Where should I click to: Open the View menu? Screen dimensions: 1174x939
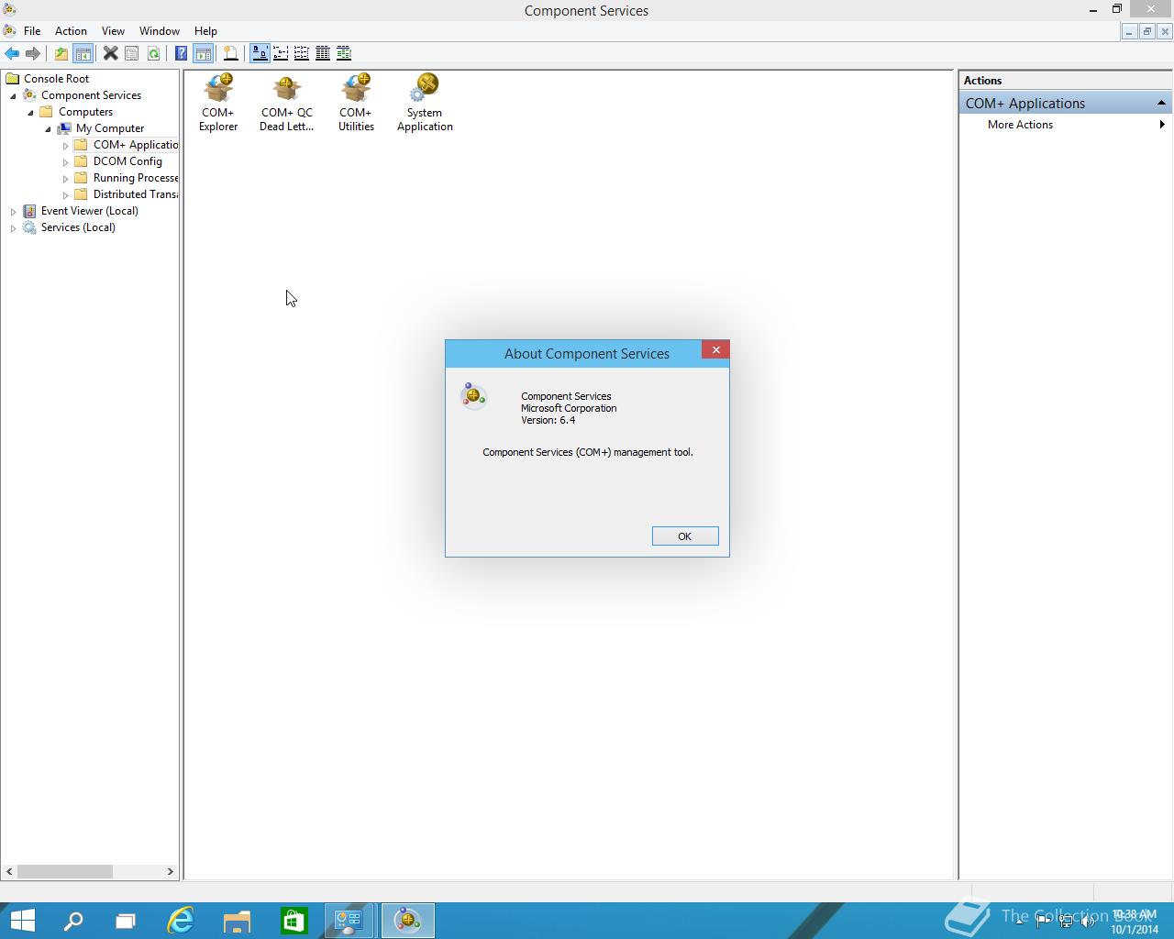coord(113,30)
